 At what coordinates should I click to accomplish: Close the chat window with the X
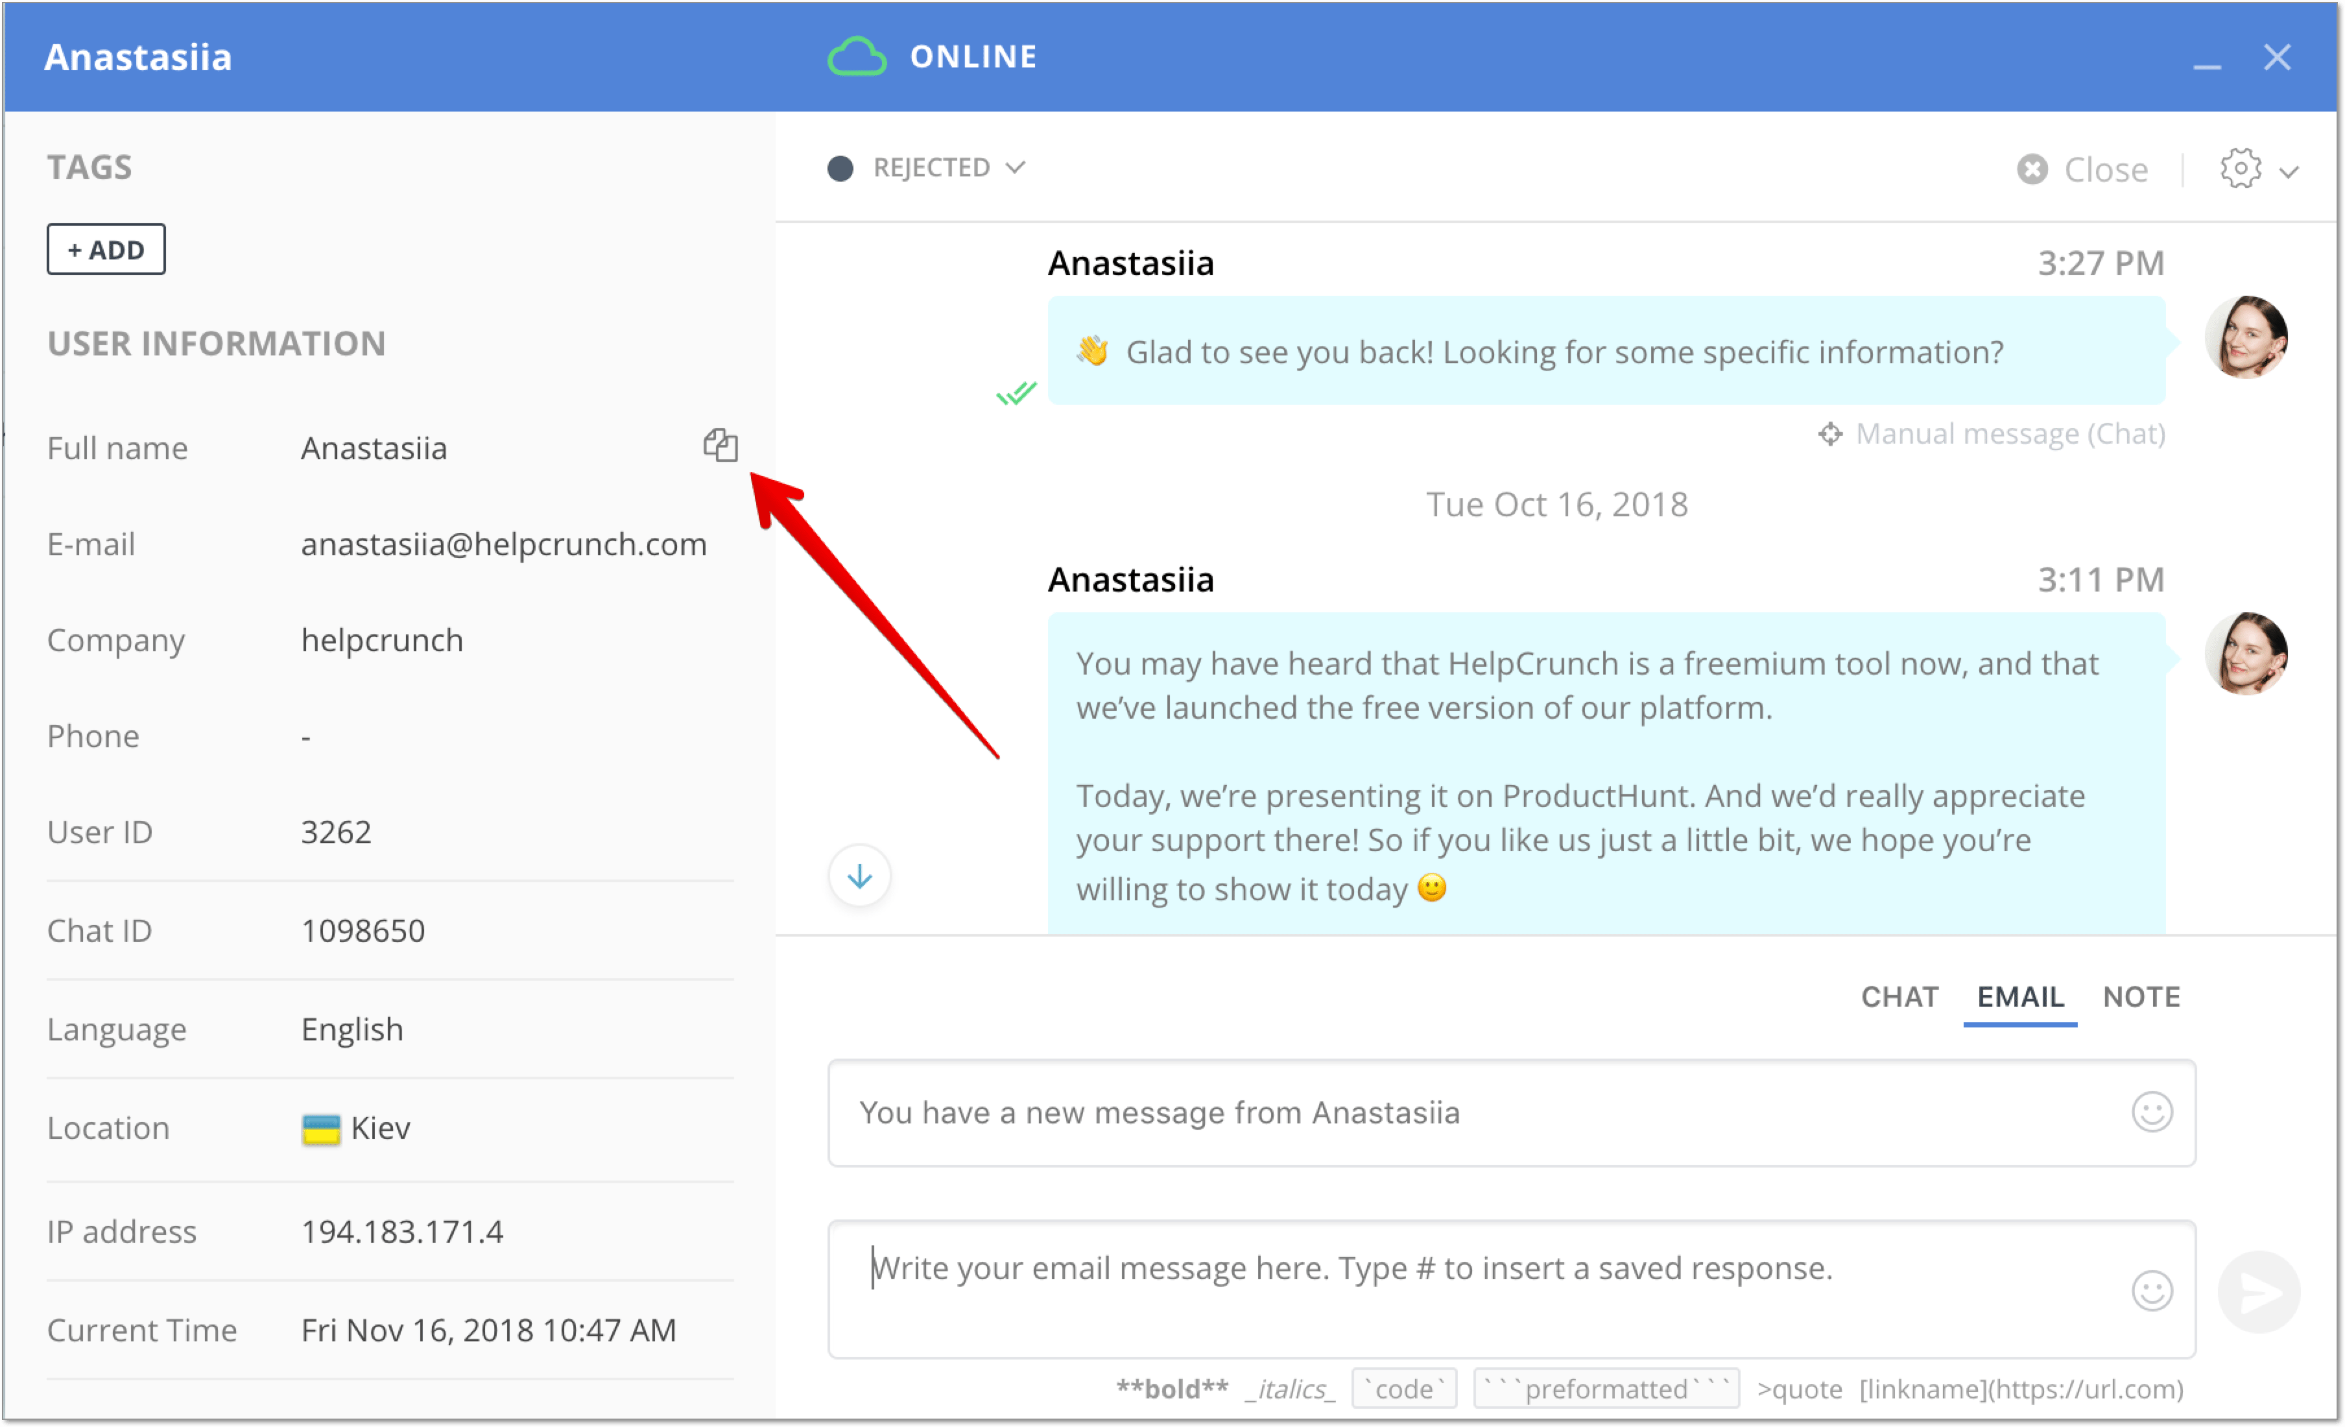(x=2276, y=57)
